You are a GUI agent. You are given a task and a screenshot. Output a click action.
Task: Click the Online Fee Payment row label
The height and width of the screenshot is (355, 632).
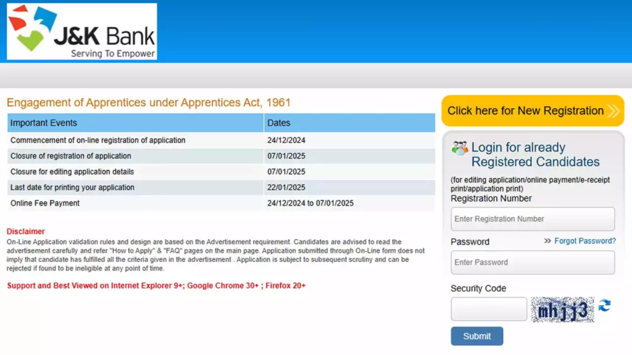click(44, 203)
